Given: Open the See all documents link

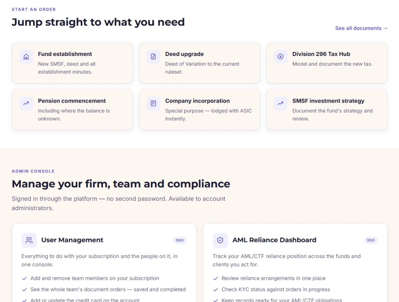Looking at the screenshot, I should [x=361, y=28].
